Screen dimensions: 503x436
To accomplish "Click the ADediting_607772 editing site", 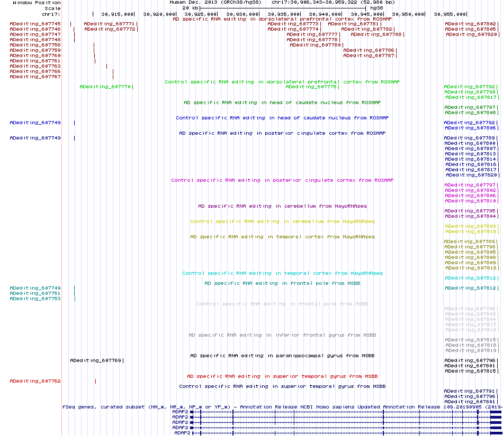I will point(111,29).
